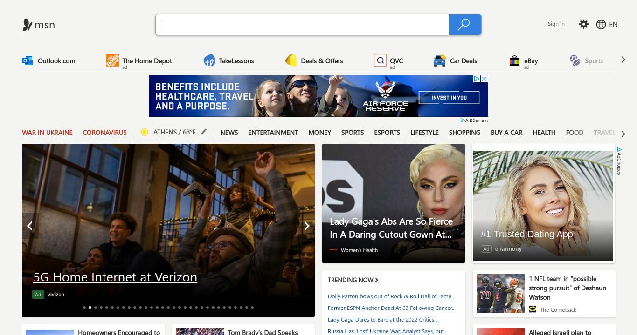Click The Comeback source logo icon
Viewport: 637px width, 335px height.
[533, 309]
